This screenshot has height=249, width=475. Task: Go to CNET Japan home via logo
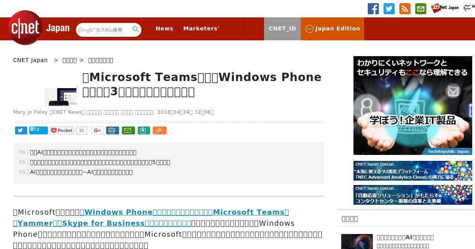click(39, 28)
